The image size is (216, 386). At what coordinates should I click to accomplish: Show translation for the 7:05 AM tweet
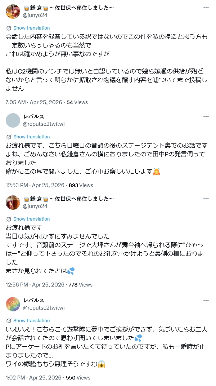coord(31,28)
